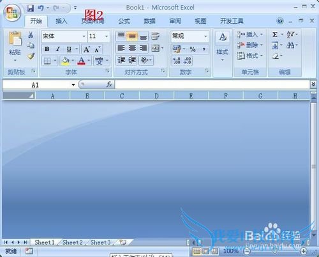Open the 公式 ribbon tab
The image size is (319, 257).
coord(124,21)
